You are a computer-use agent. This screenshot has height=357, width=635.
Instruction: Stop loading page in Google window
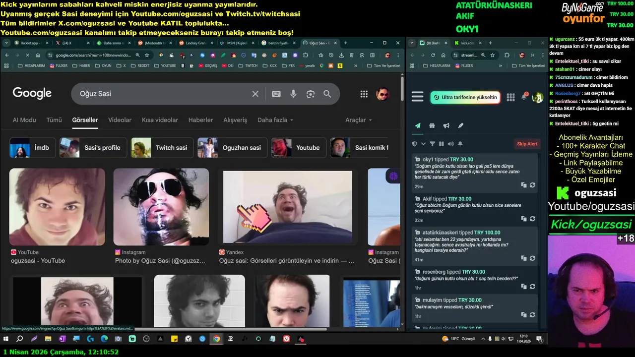(x=27, y=55)
